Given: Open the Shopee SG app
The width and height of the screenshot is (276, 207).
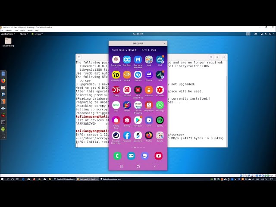Looking at the screenshot, I should tap(149, 105).
